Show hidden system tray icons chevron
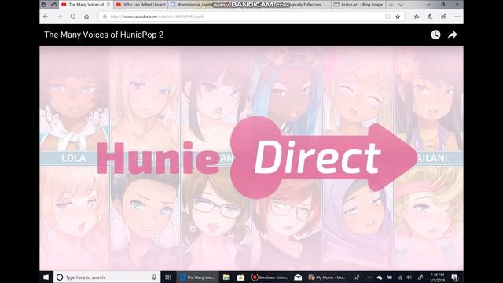 [369, 277]
